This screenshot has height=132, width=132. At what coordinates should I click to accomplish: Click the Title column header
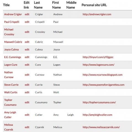[x=6, y=5]
